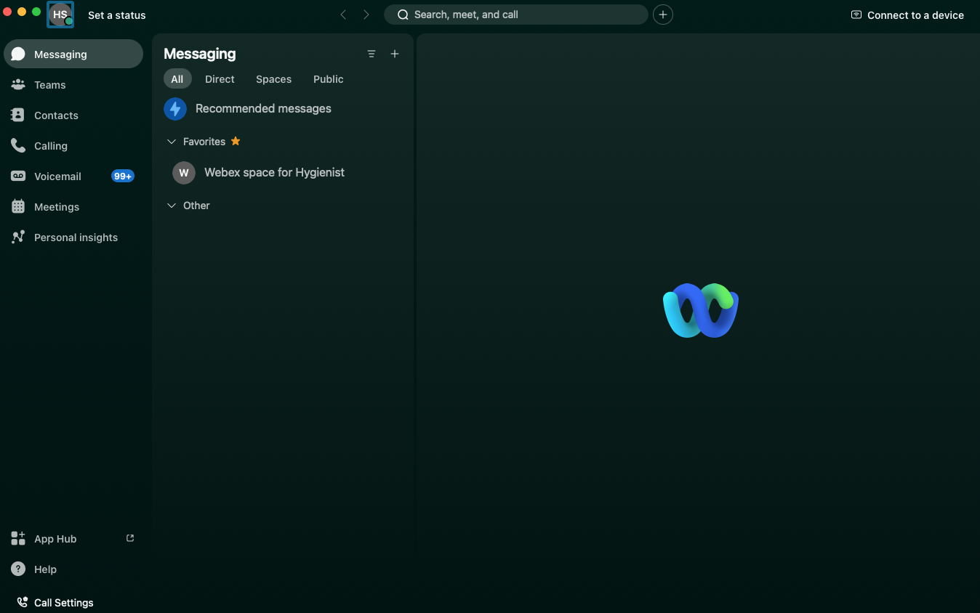Screen dimensions: 980x613
Task: Switch to the Spaces tab
Action: [x=273, y=79]
